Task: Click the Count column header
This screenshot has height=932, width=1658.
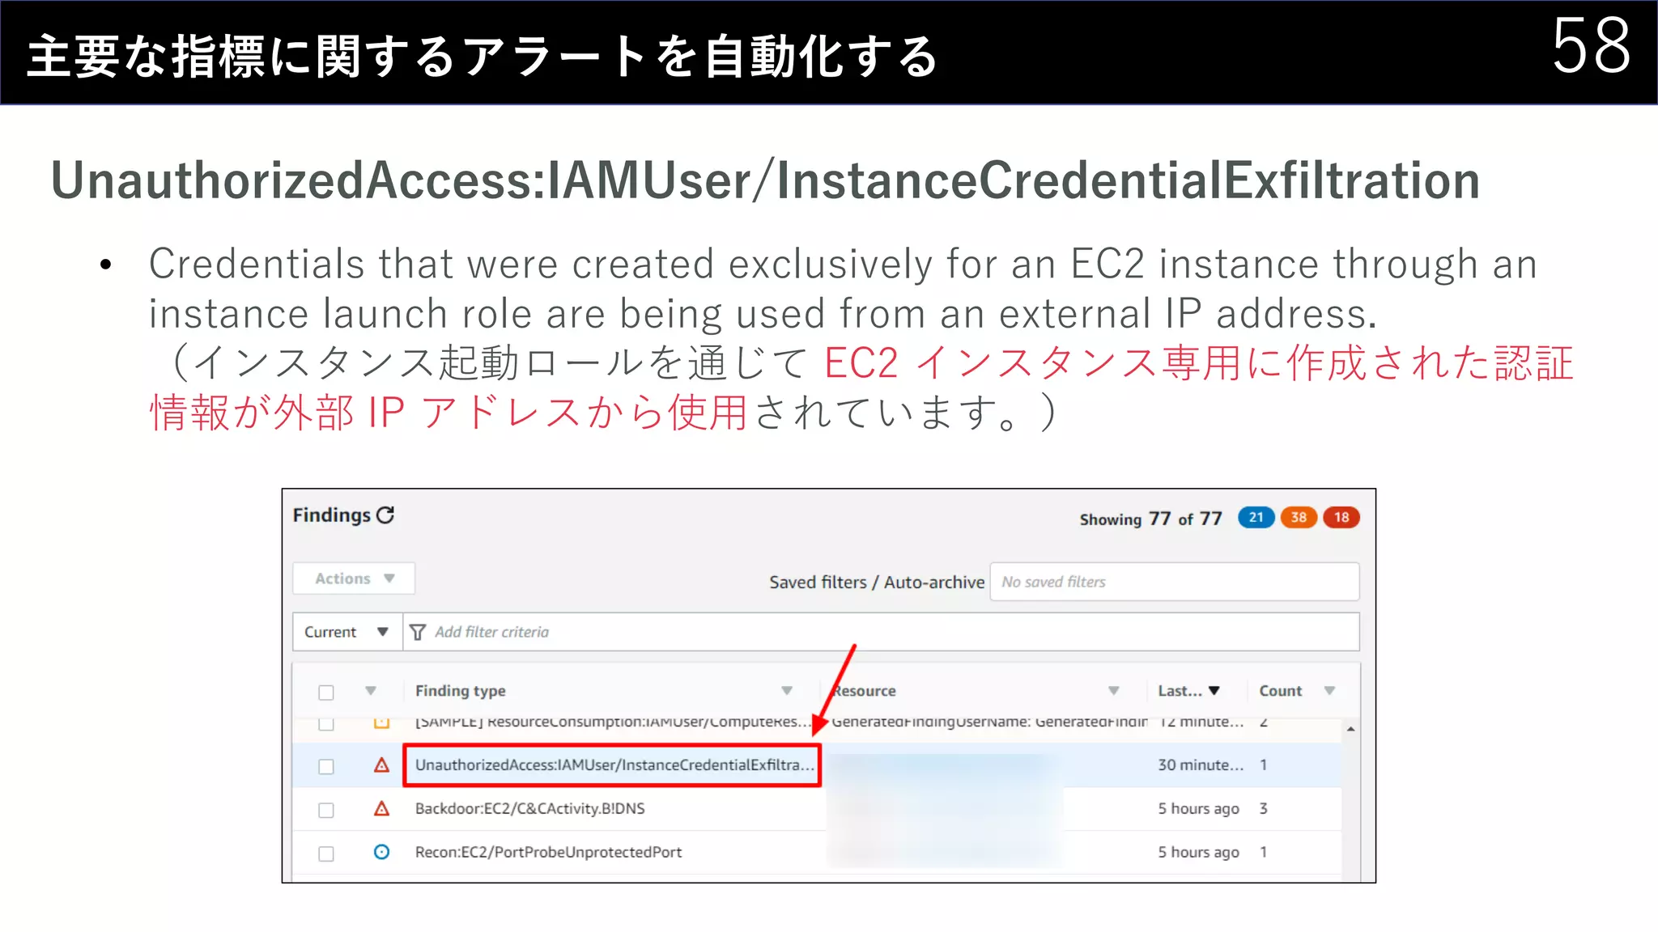Action: coord(1280,691)
